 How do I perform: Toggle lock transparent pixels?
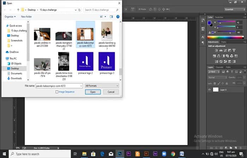[x=215, y=84]
